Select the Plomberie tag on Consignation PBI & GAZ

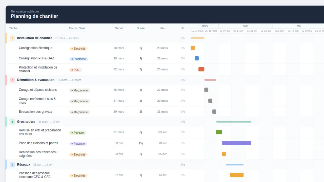point(79,59)
